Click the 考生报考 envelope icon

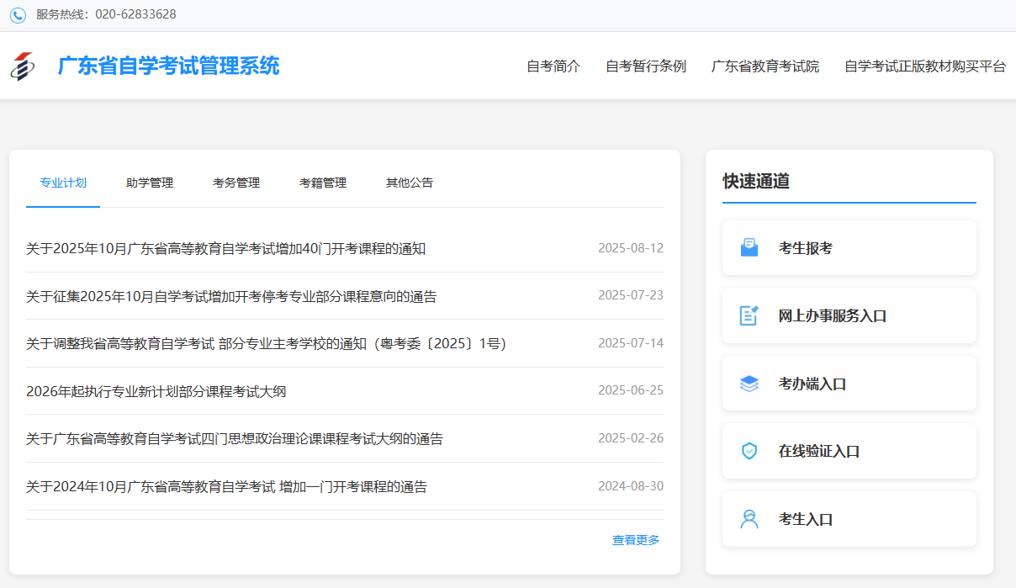pyautogui.click(x=749, y=248)
